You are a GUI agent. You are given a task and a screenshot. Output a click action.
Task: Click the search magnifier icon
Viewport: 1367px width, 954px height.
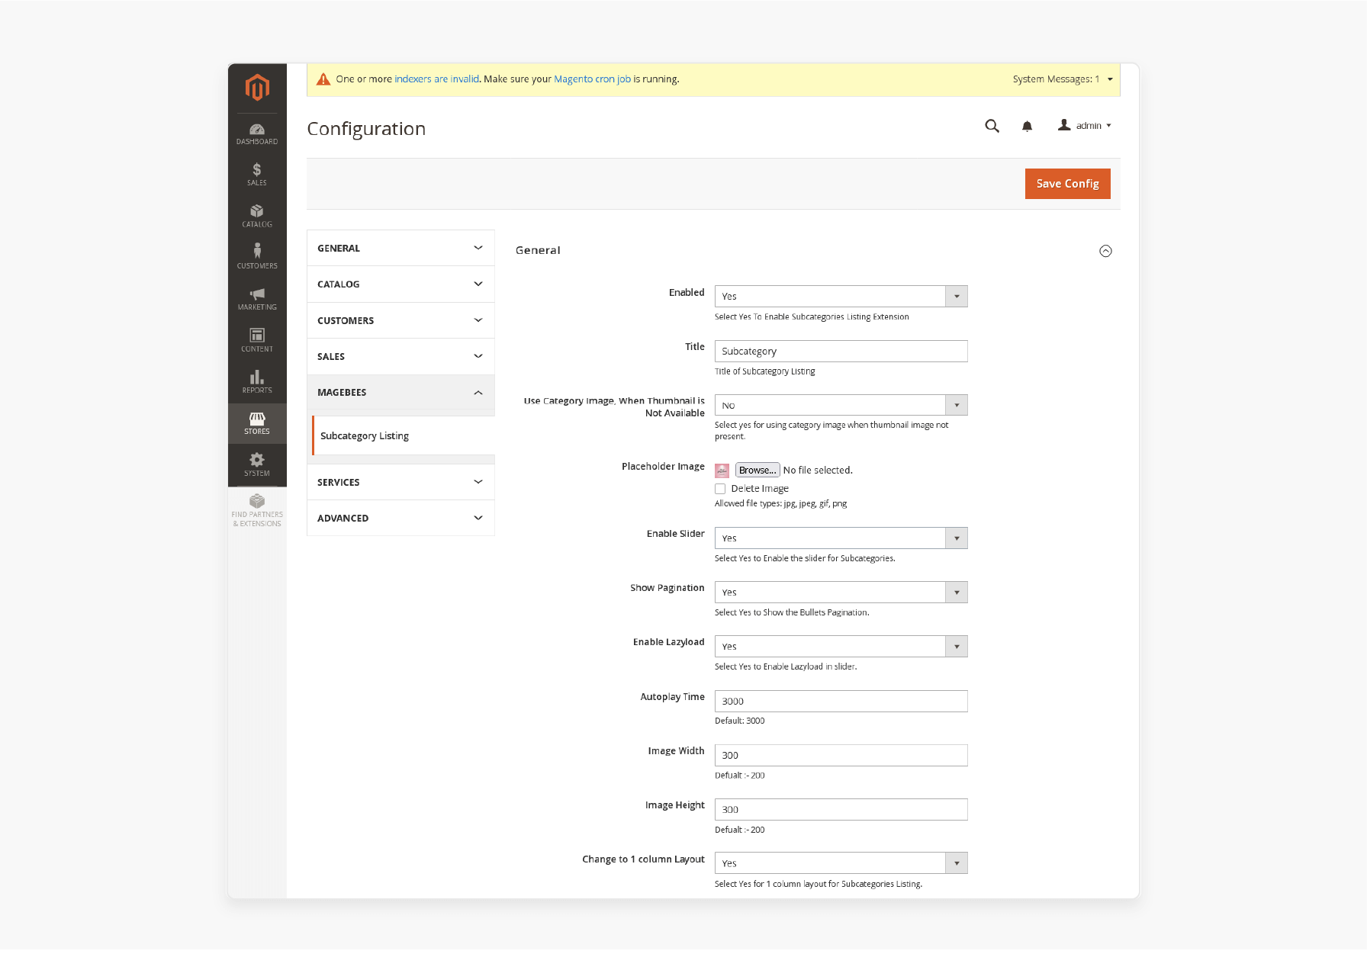pyautogui.click(x=992, y=126)
